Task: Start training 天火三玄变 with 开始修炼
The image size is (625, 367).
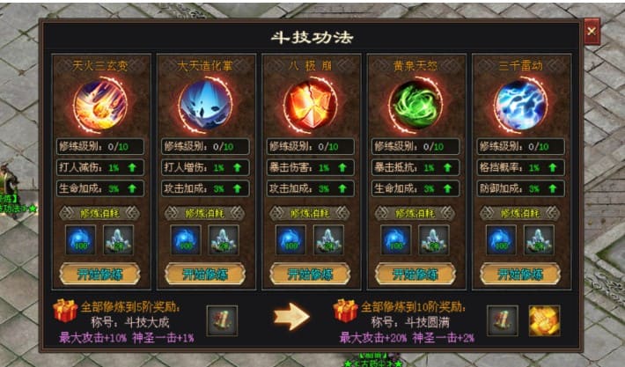Action: click(x=99, y=274)
